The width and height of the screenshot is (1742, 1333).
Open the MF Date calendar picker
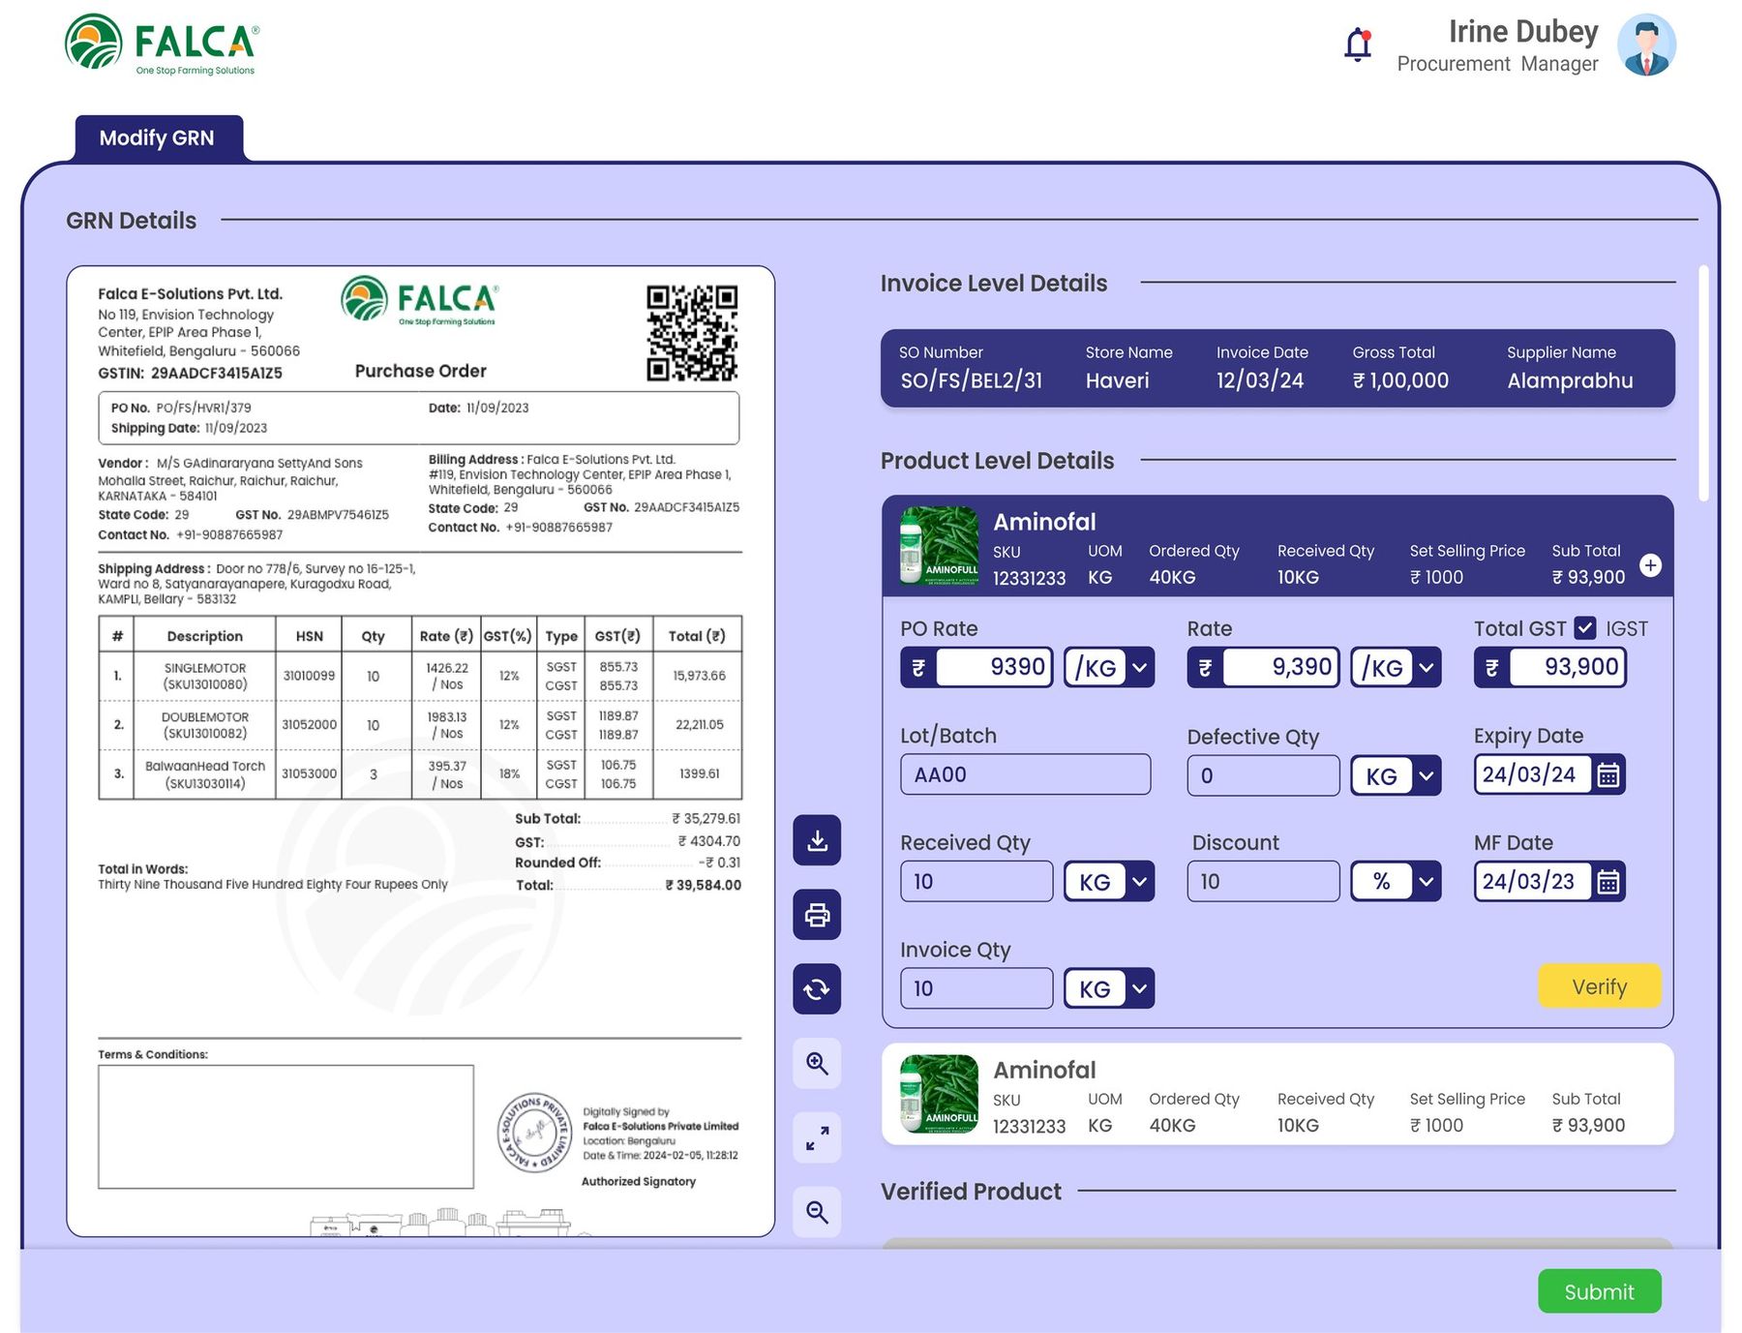click(1607, 882)
